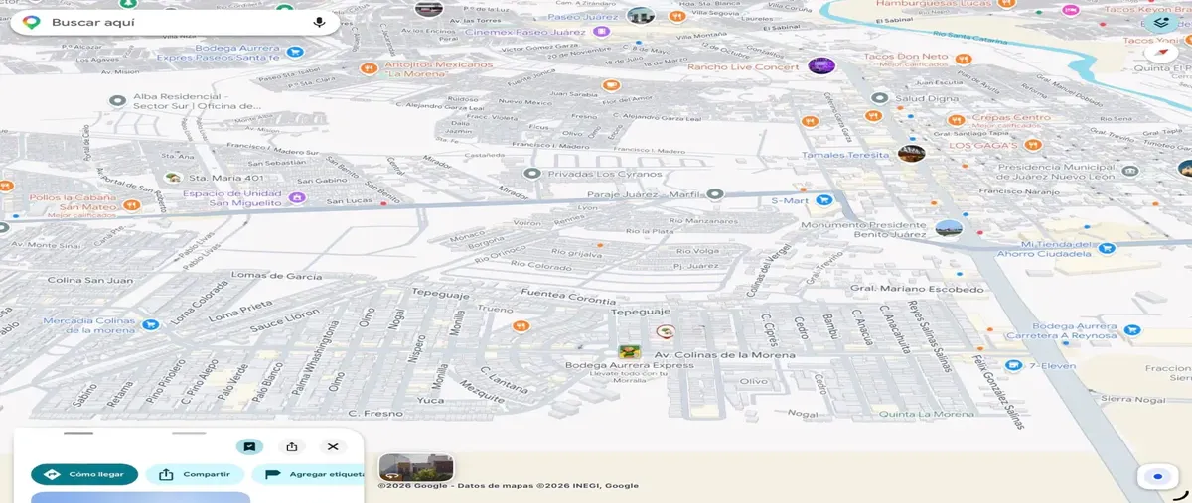Viewport: 1192px width, 503px height.
Task: Select the Tamales Teresita photo pin
Action: point(911,153)
